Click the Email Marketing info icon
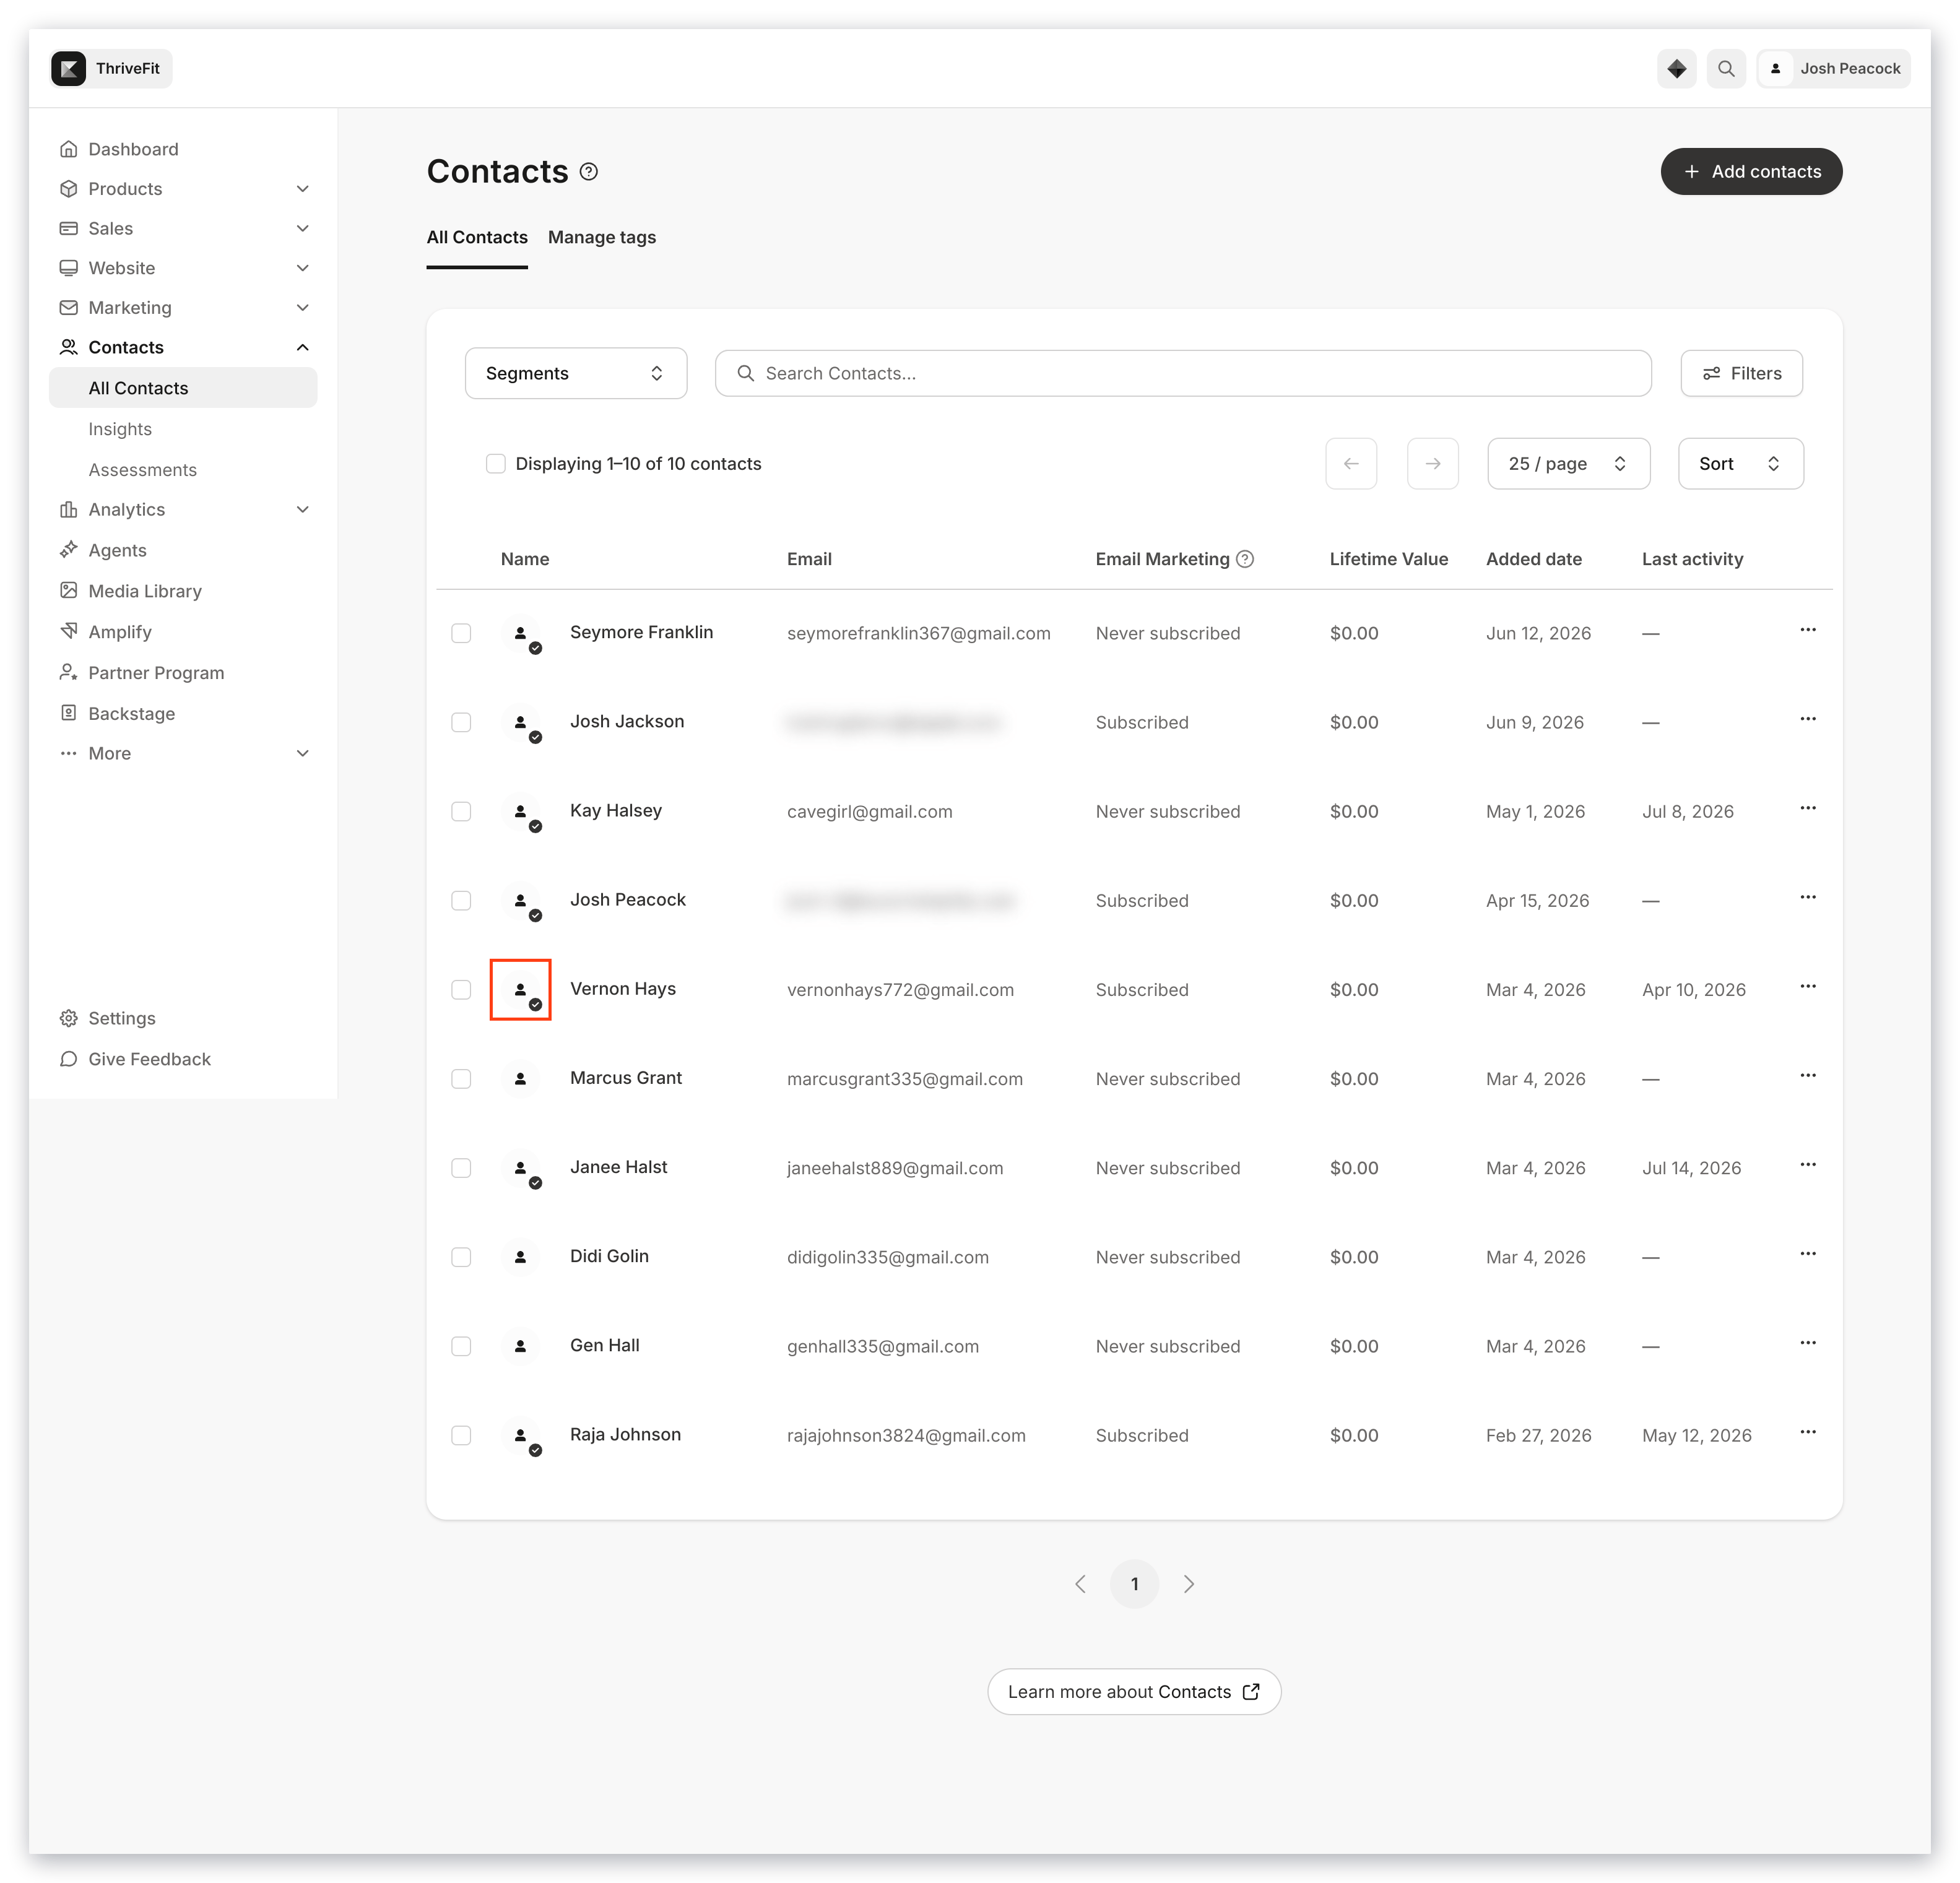This screenshot has width=1960, height=1883. click(1245, 559)
